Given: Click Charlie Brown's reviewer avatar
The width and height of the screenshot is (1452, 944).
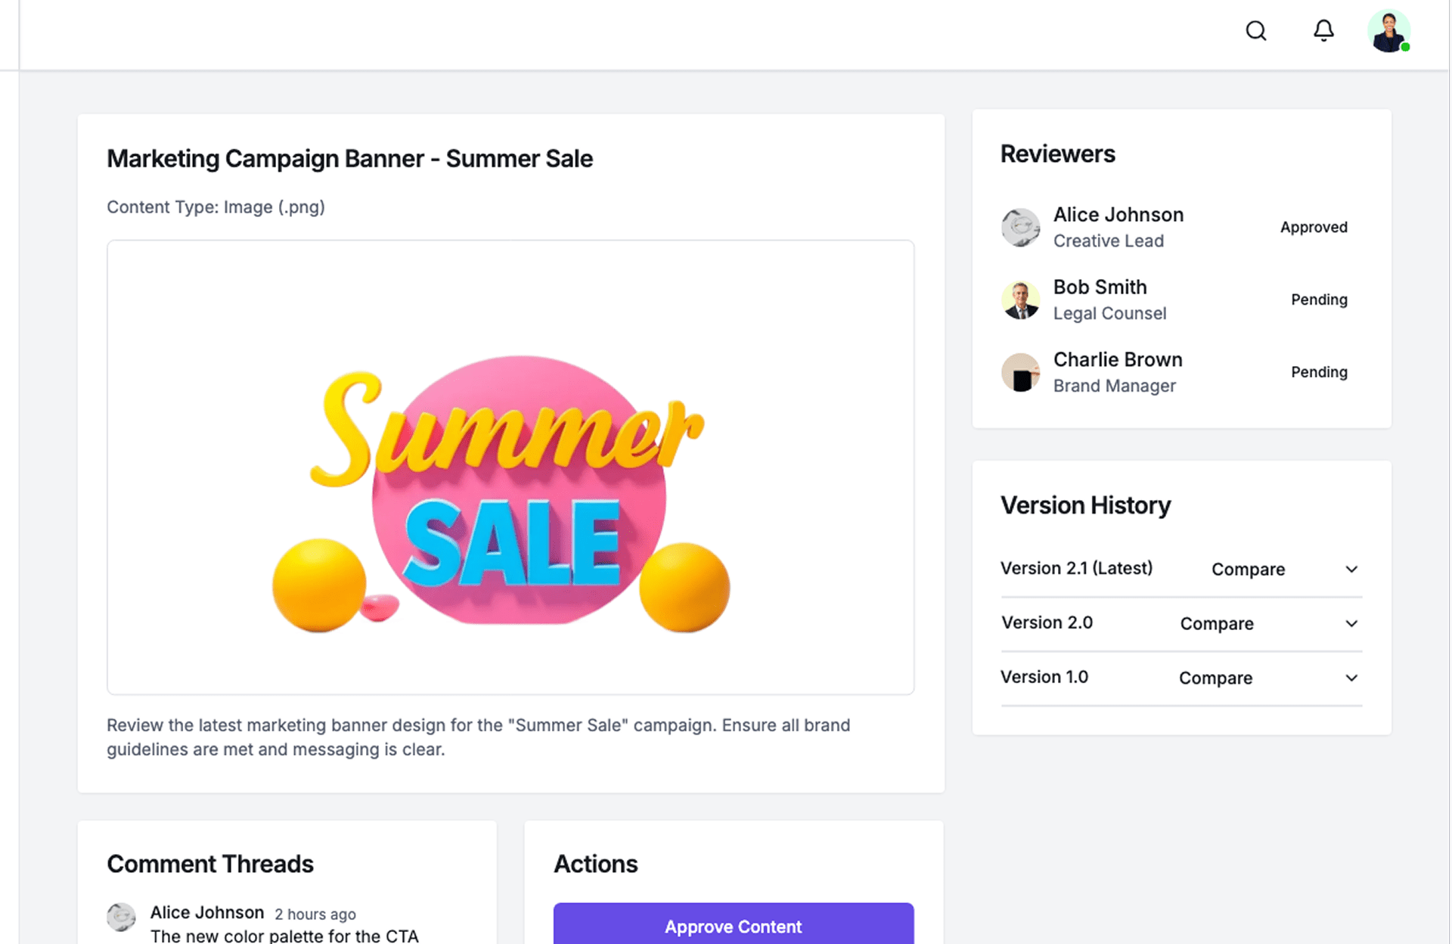Looking at the screenshot, I should (x=1020, y=373).
